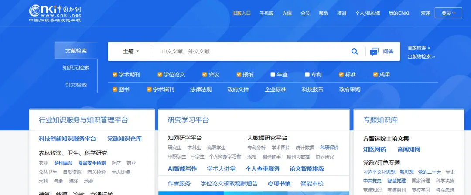
Task: Open 个人查重服务 link
Action: pyautogui.click(x=263, y=169)
